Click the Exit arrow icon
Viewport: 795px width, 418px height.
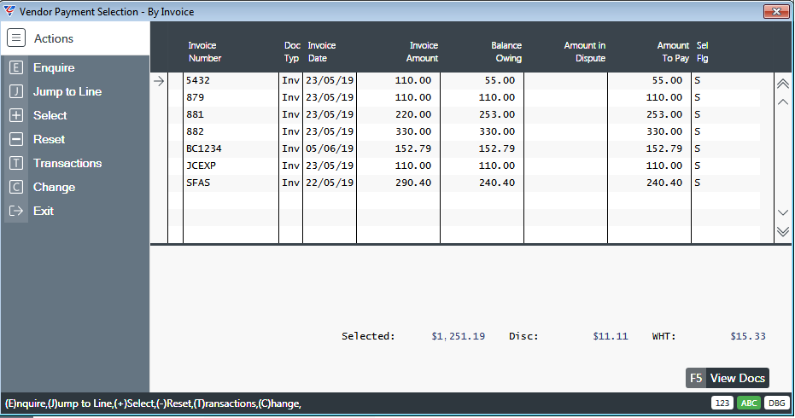(x=16, y=211)
